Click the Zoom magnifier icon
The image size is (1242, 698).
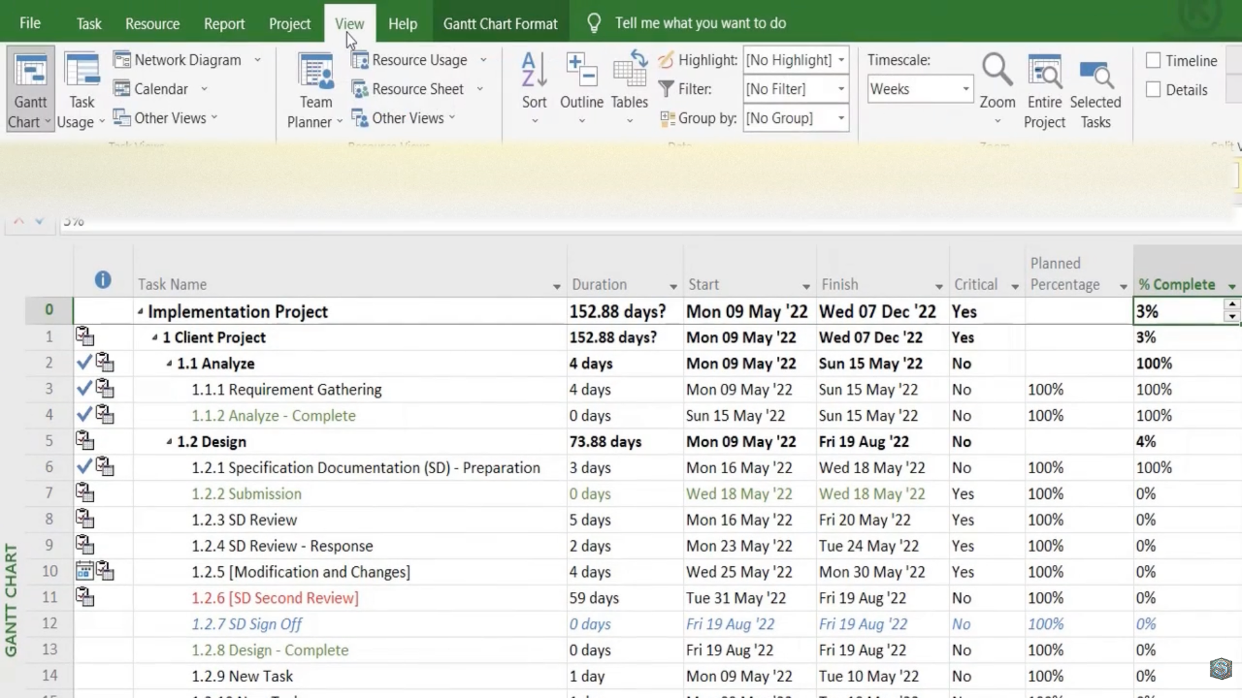click(997, 71)
